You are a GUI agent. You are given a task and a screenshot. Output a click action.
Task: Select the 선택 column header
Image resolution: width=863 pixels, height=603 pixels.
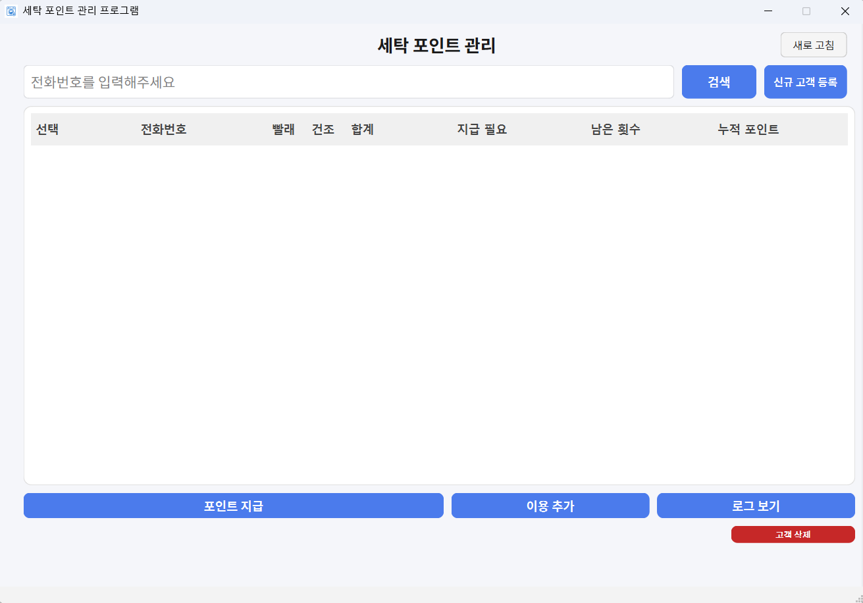(47, 130)
